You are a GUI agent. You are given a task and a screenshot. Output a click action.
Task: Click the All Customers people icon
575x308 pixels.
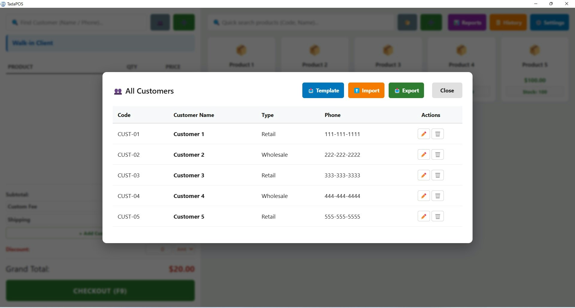(118, 92)
